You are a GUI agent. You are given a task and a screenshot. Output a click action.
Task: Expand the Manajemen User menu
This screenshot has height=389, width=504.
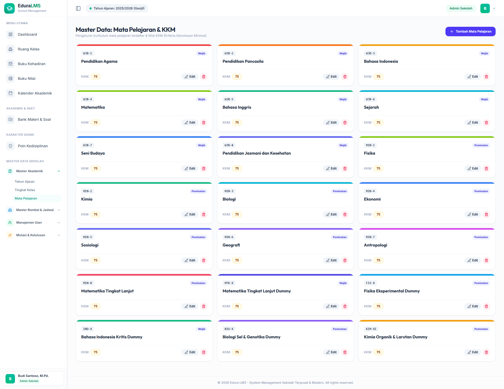59,223
